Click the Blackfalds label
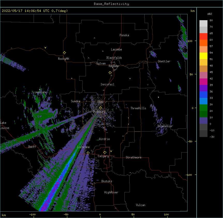The image size is (223, 218). click(114, 58)
